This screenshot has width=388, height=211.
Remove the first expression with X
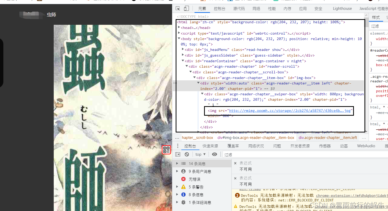pos(235,163)
